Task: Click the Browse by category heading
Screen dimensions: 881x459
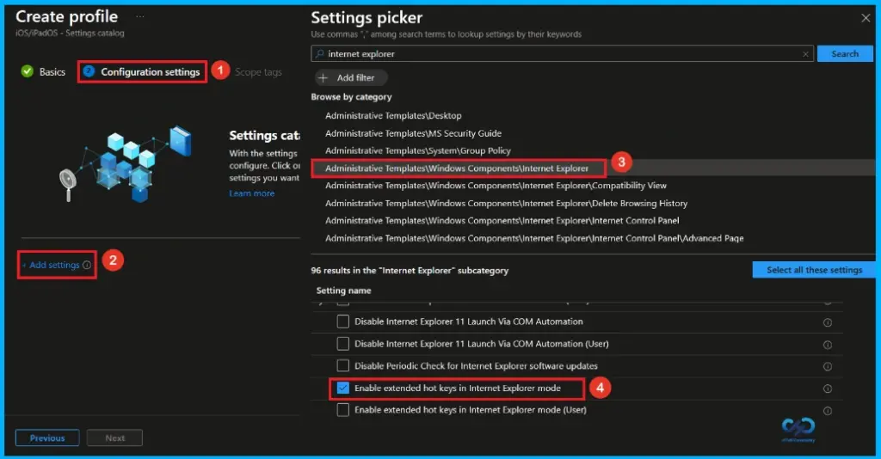Action: tap(351, 97)
